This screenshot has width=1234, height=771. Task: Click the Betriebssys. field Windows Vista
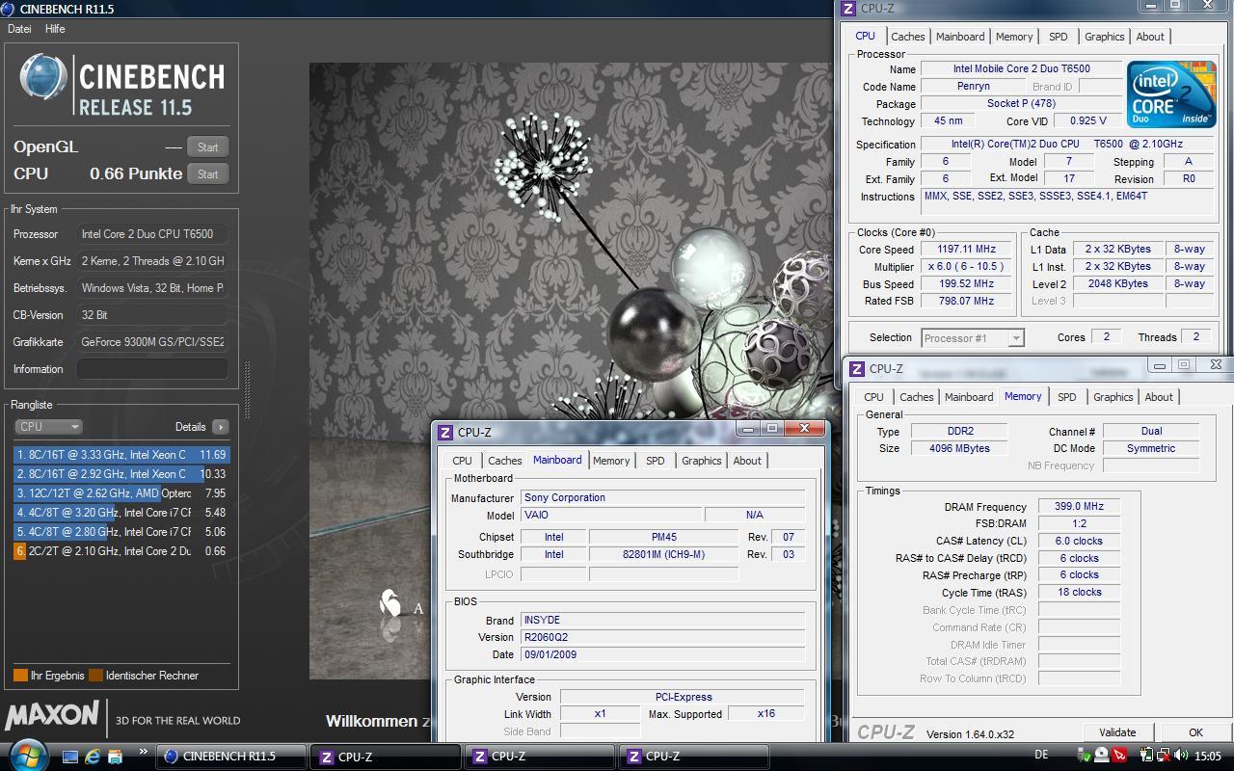pos(152,288)
